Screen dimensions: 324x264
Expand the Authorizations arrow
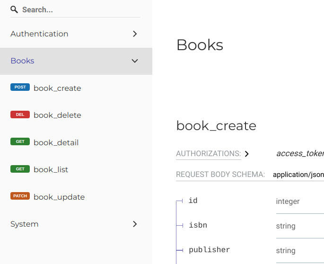247,154
